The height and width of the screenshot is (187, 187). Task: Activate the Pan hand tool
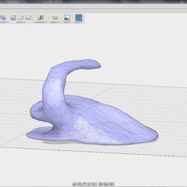coord(84,184)
